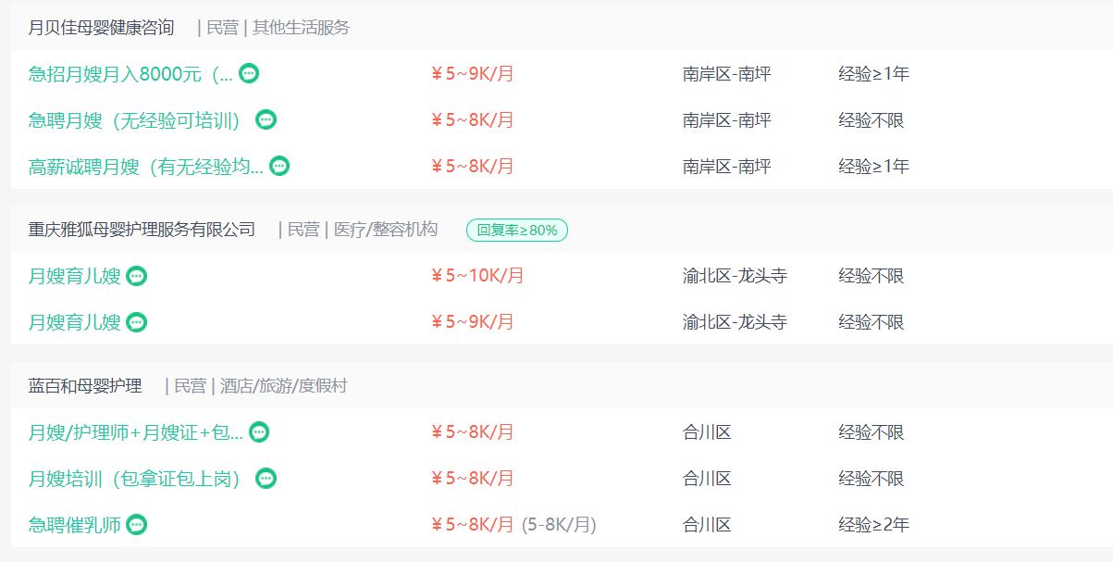Screen dimensions: 1113x562
Task: Open company 重庆雅狐母婴护理服务有限公司
Action: (x=142, y=230)
